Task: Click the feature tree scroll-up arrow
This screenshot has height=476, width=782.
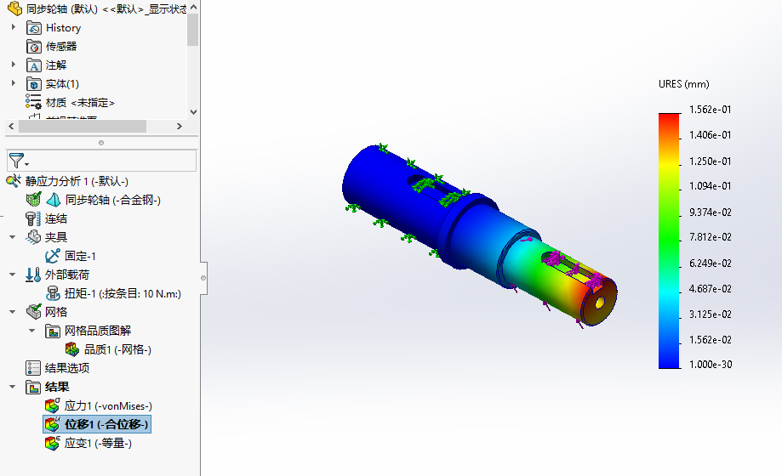Action: (x=193, y=7)
